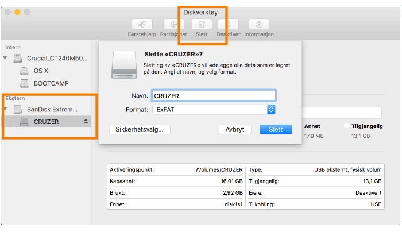This screenshot has width=402, height=232.
Task: Select the CRUZER volume in sidebar
Action: pyautogui.click(x=46, y=121)
